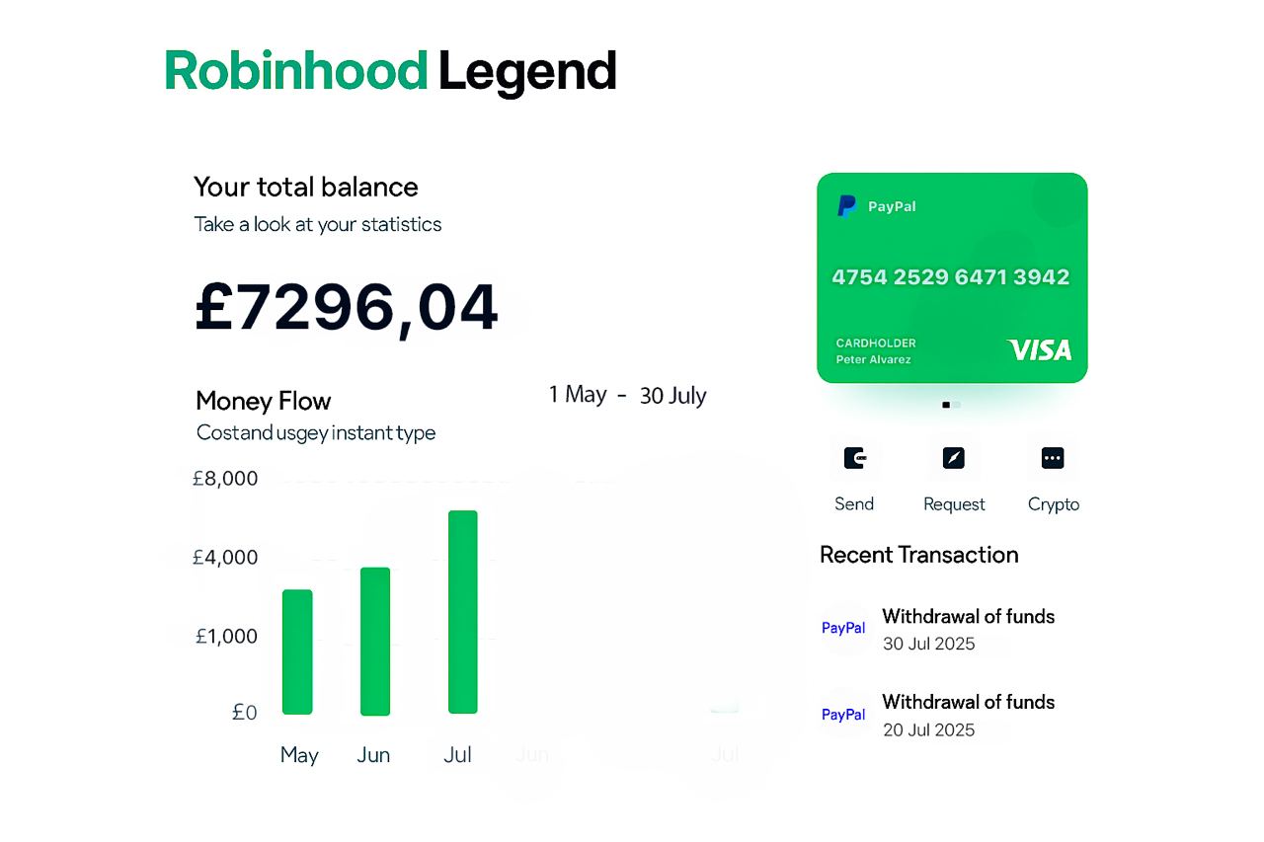The height and width of the screenshot is (842, 1264).
Task: Click the Jul bar in Money Flow
Action: 462,612
